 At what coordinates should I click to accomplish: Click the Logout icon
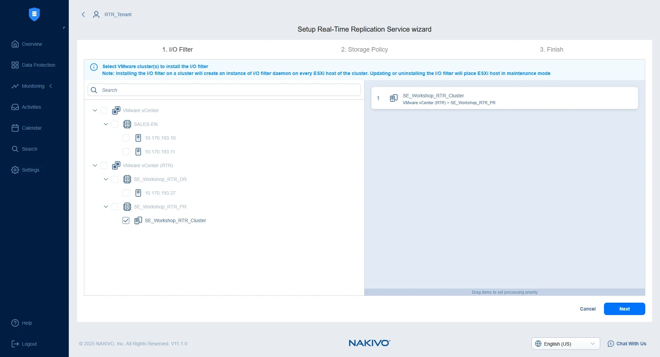tap(15, 344)
